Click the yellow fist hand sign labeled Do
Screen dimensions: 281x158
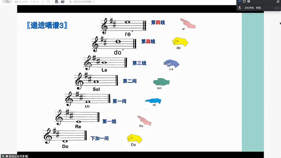point(134,139)
